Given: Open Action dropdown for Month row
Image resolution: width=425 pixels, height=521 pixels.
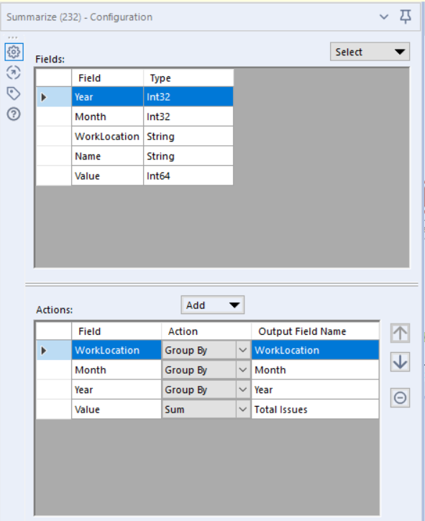Looking at the screenshot, I should click(243, 370).
